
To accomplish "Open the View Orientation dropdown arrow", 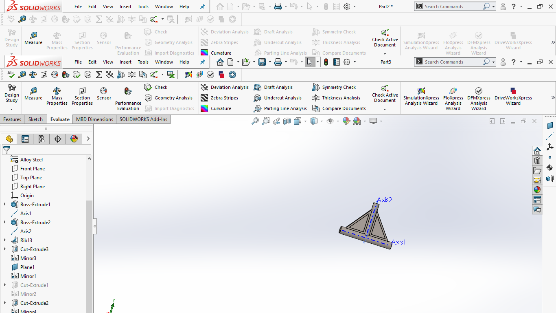I will click(305, 121).
